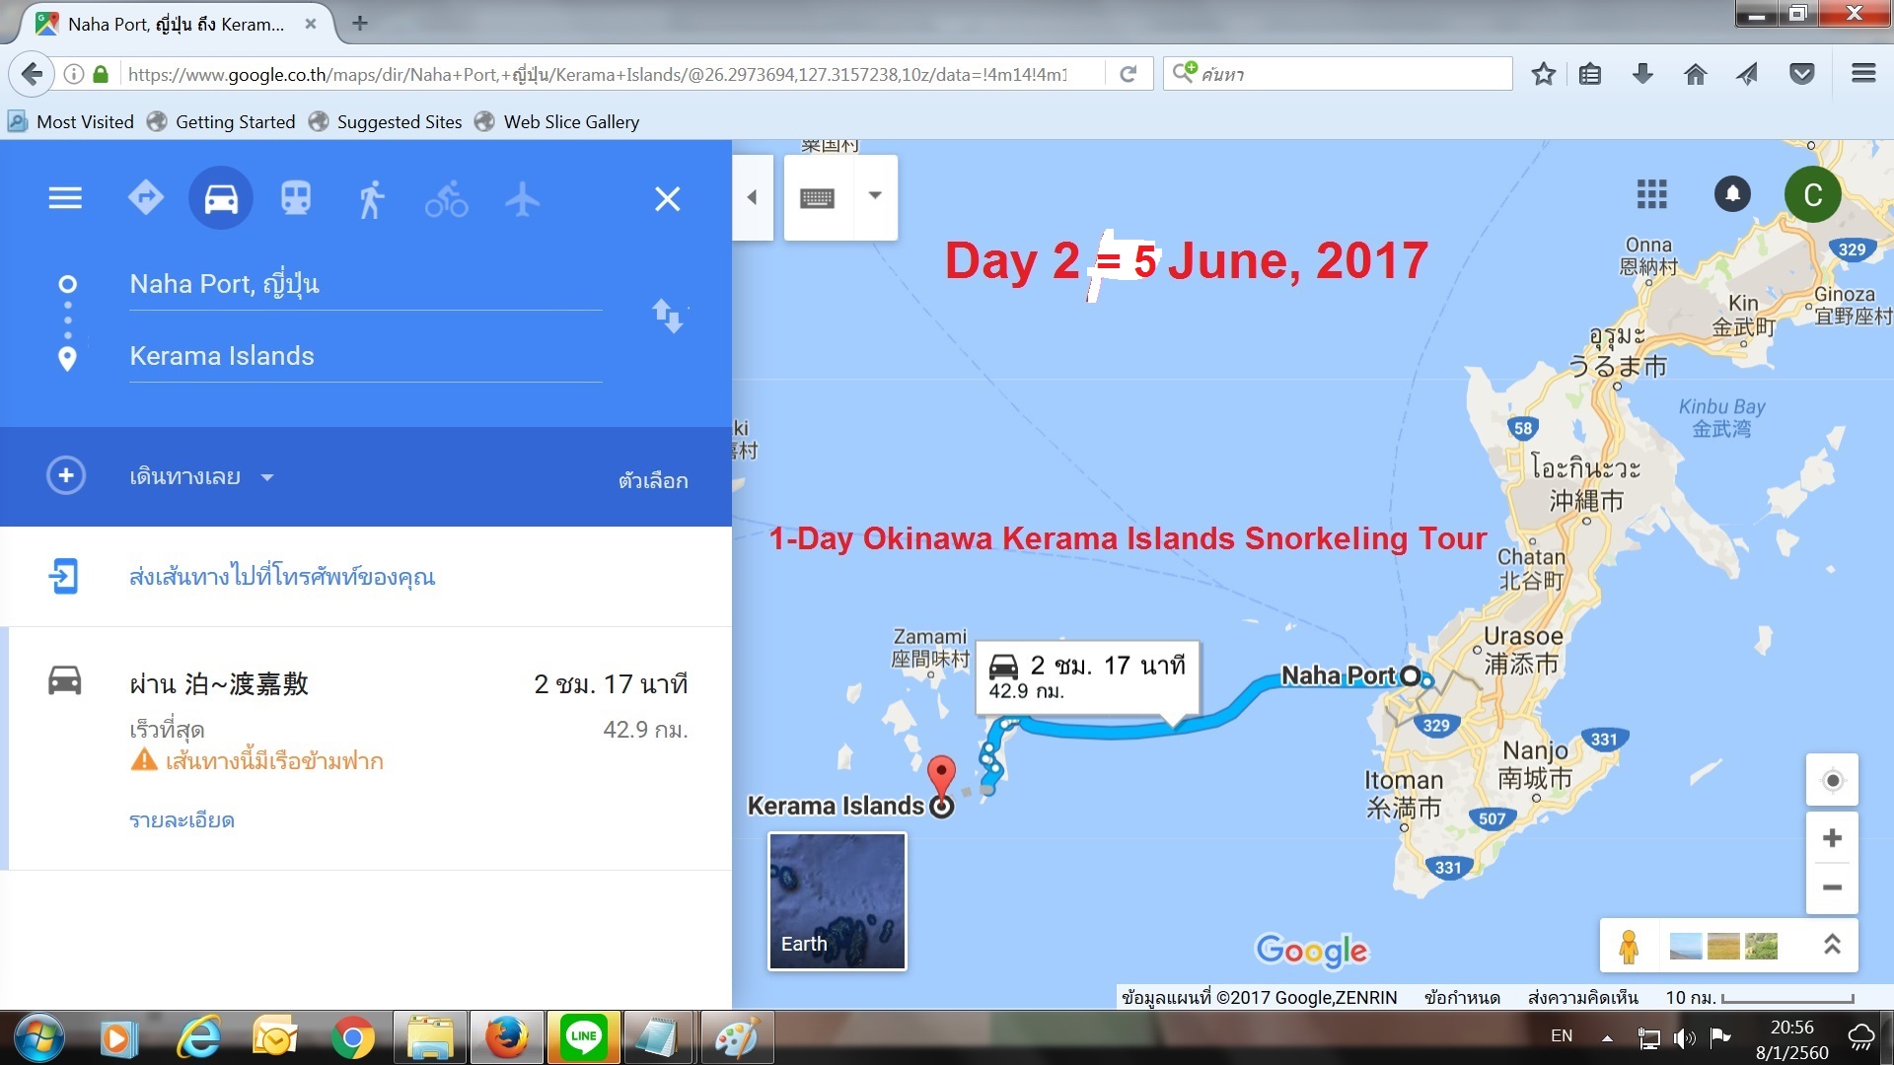Select flights travel mode
Viewport: 1894px width, 1065px height.
(523, 198)
